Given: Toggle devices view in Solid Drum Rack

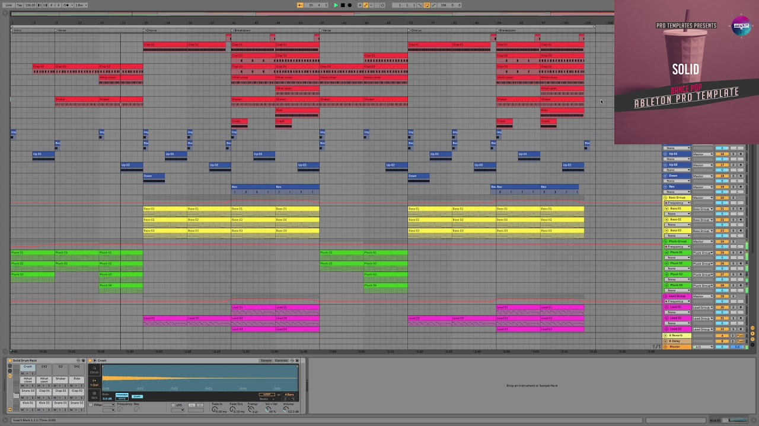Looking at the screenshot, I should coord(10,376).
